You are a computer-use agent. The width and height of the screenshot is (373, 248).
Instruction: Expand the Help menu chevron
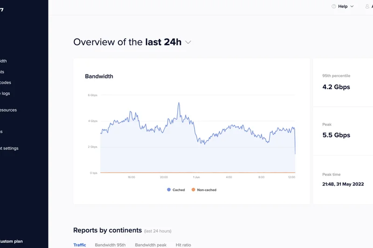tap(352, 7)
